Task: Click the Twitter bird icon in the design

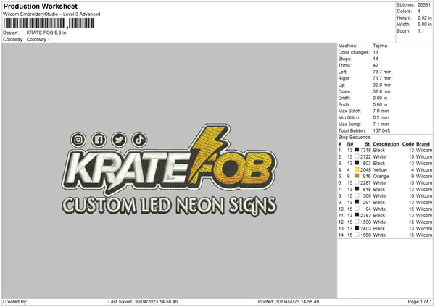Action: click(x=119, y=140)
